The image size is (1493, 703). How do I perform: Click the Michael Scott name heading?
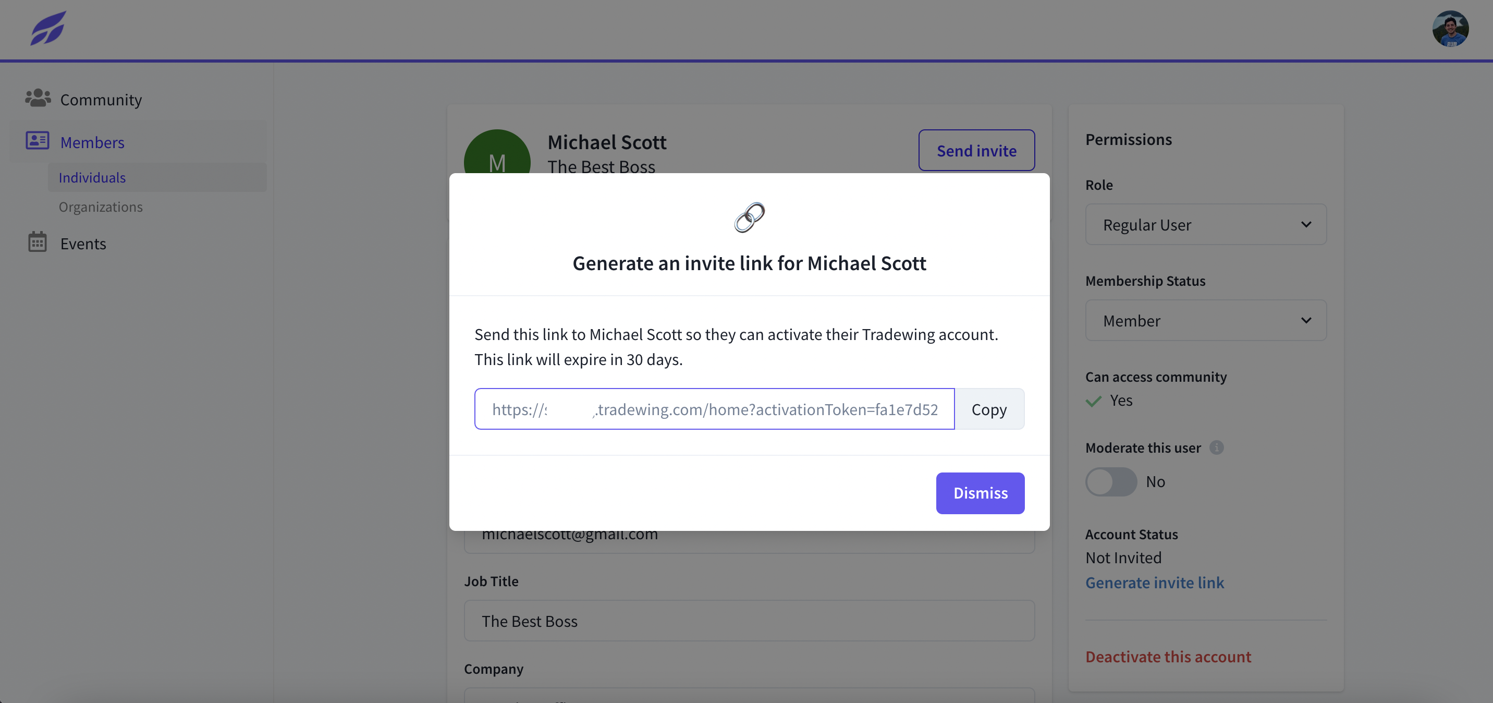click(x=607, y=142)
